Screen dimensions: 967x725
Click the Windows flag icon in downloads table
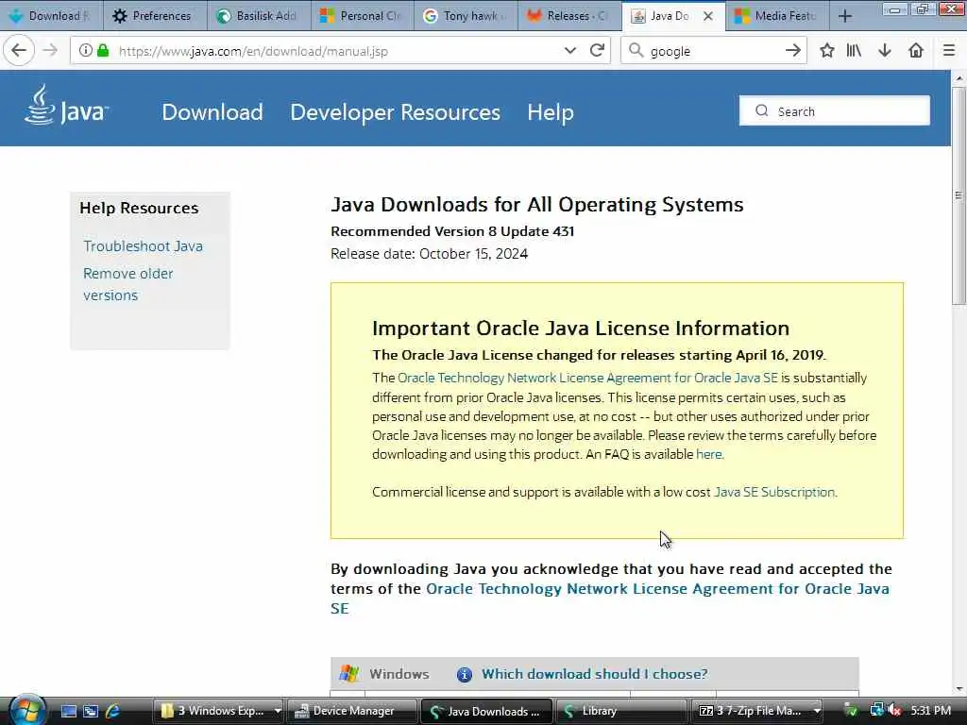[349, 673]
